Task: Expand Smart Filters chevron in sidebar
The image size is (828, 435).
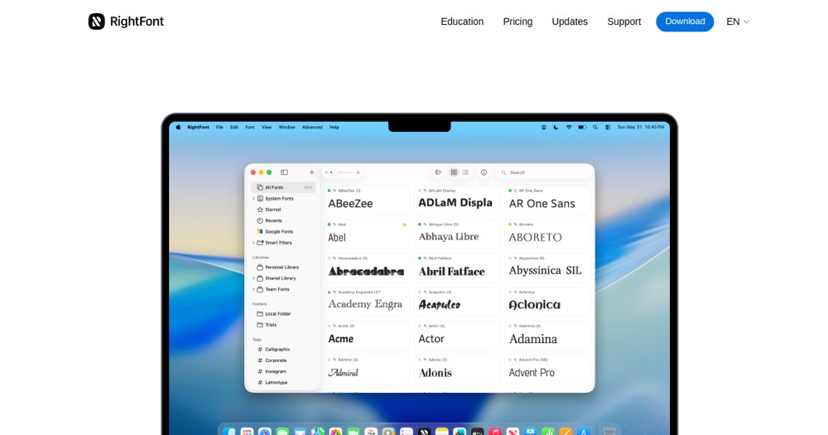Action: [x=253, y=243]
